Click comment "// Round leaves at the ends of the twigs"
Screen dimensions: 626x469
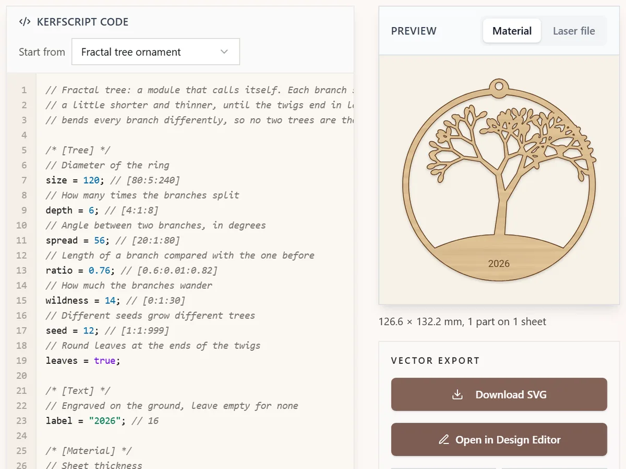(x=153, y=345)
